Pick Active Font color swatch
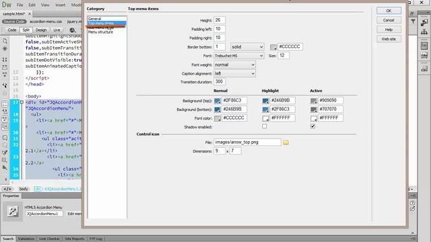Image resolution: width=431 pixels, height=242 pixels. tap(313, 118)
